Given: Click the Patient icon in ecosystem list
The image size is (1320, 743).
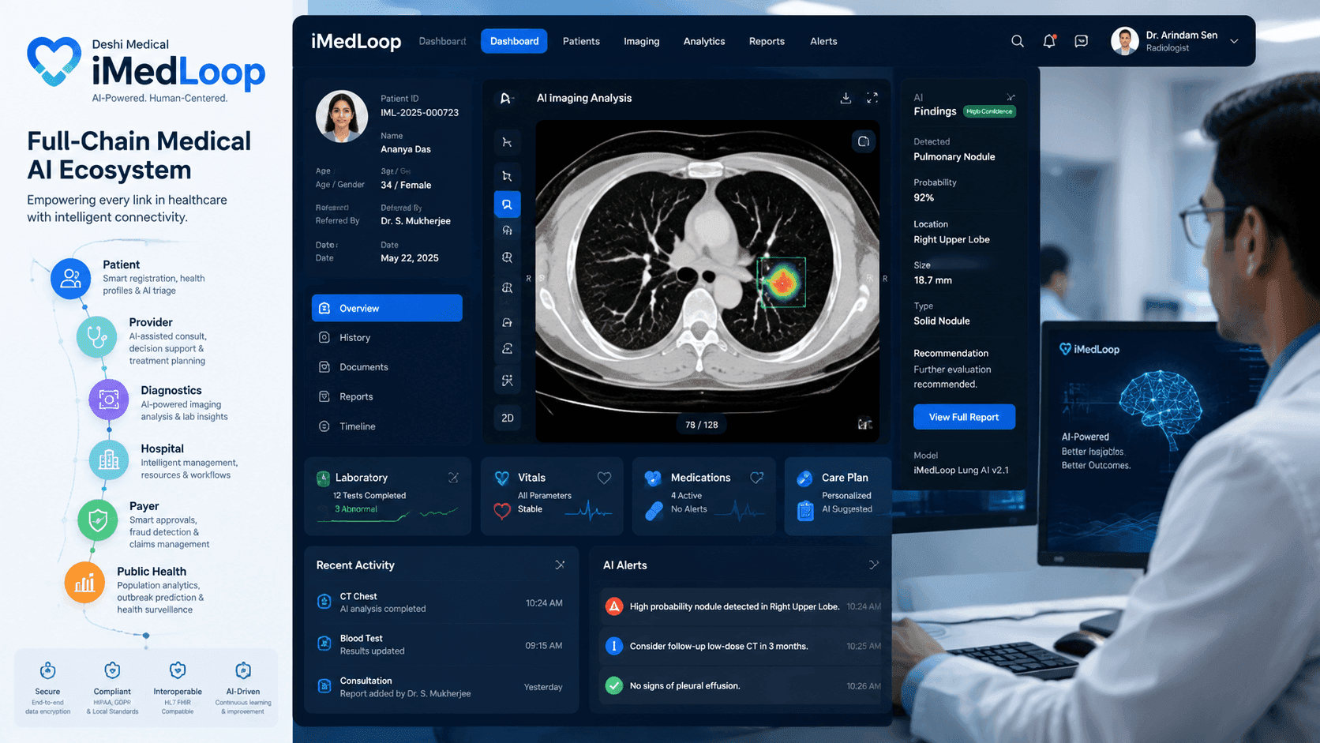Looking at the screenshot, I should (70, 279).
